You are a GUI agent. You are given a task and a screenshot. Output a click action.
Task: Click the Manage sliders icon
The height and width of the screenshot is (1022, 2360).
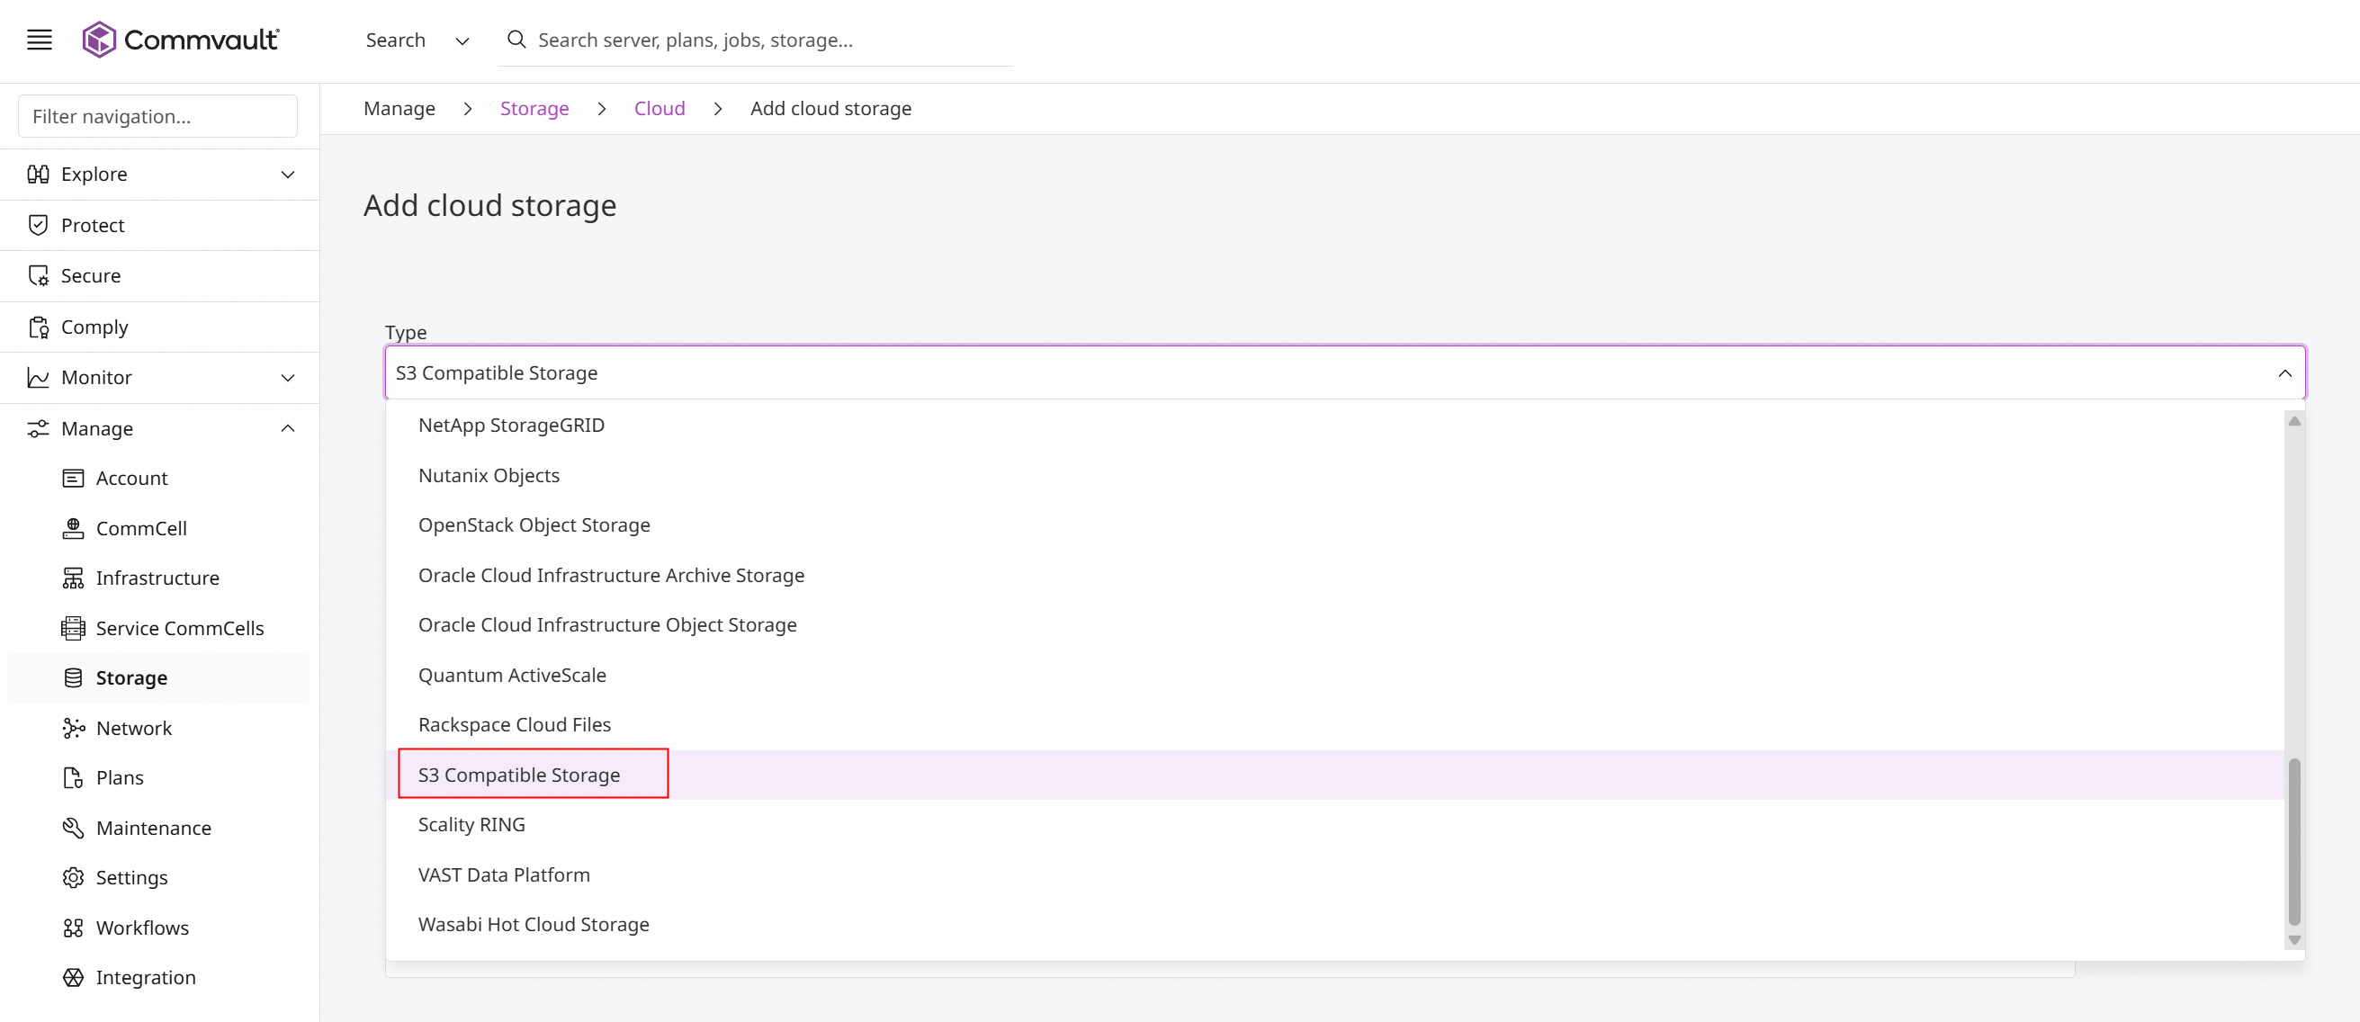click(x=38, y=428)
